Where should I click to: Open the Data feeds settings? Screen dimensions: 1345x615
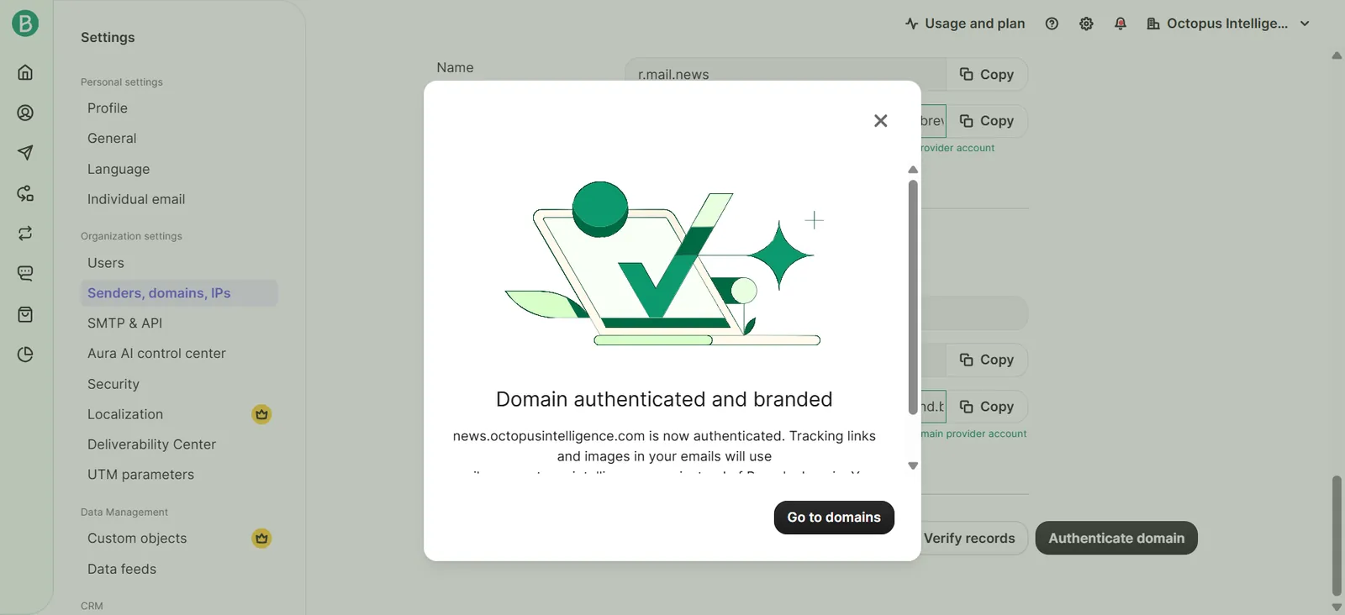[x=122, y=569]
